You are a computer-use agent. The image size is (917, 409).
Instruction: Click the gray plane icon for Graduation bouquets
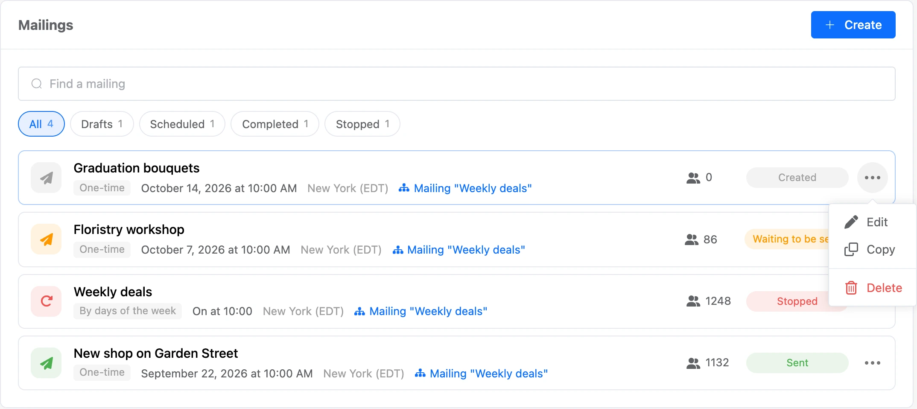pos(46,178)
